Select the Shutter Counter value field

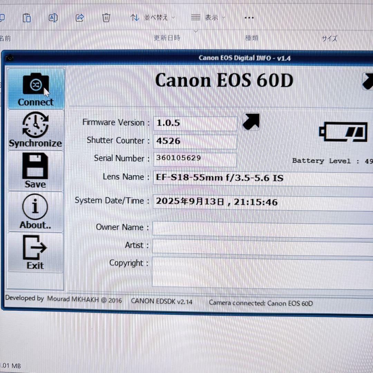coord(195,141)
